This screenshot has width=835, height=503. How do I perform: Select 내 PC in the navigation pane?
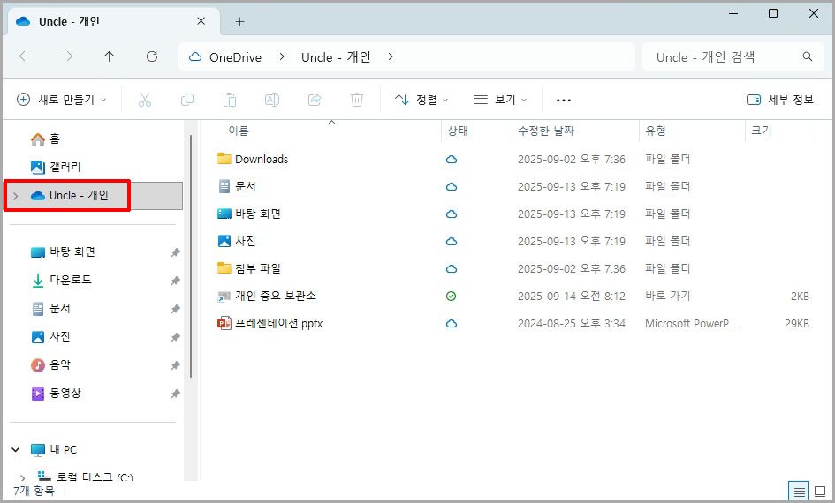coord(53,450)
